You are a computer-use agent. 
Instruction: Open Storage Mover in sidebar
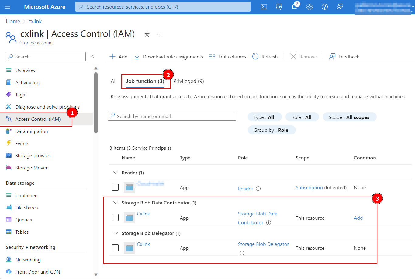31,168
